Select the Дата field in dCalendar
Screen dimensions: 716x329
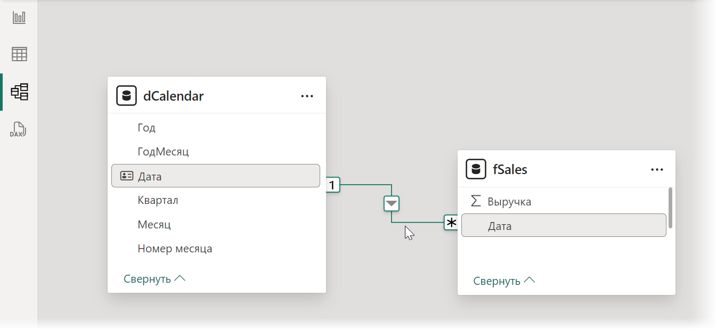point(216,176)
